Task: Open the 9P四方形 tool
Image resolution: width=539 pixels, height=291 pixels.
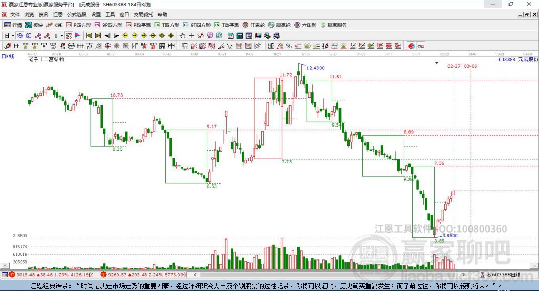Action: pos(108,25)
